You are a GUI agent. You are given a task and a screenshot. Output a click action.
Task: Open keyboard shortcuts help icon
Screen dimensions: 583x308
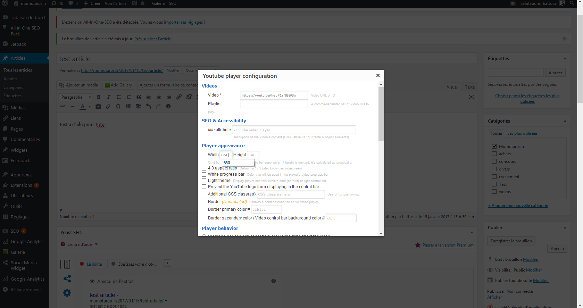[x=168, y=106]
